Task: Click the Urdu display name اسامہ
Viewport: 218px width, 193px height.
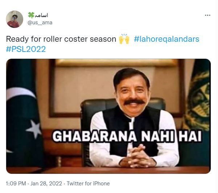Action: (41, 15)
